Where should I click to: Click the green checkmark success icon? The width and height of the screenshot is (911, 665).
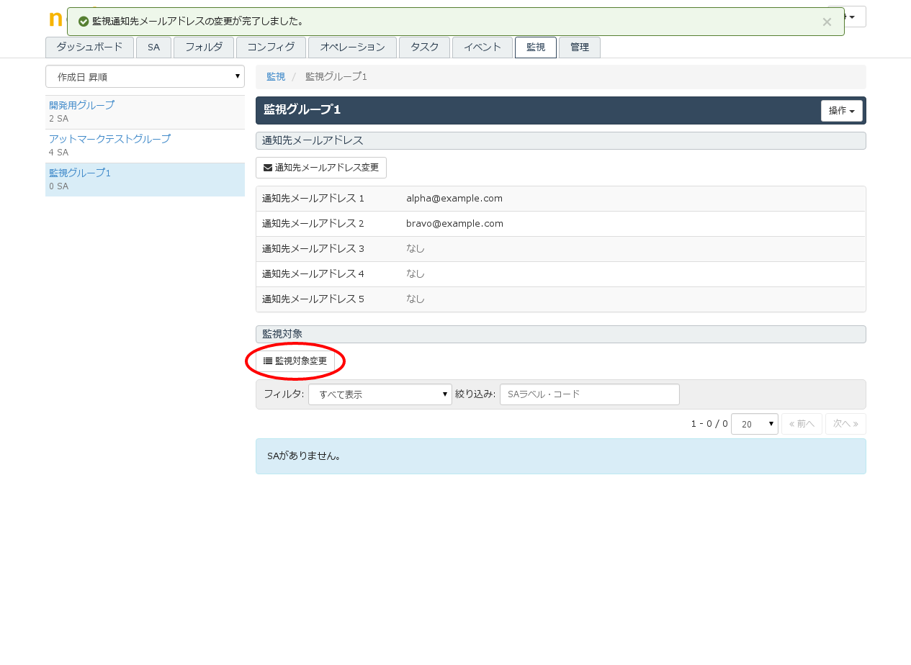tap(84, 22)
